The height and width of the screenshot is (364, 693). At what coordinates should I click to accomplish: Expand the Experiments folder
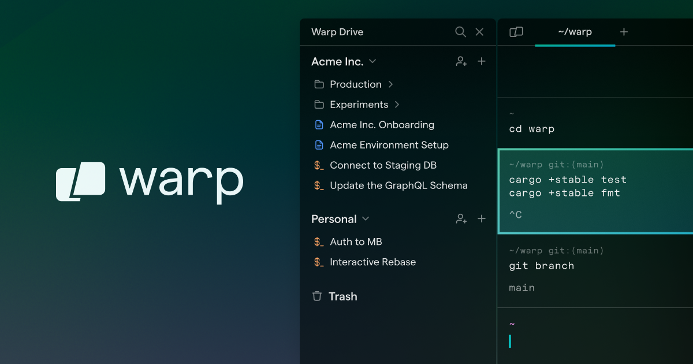pyautogui.click(x=396, y=105)
